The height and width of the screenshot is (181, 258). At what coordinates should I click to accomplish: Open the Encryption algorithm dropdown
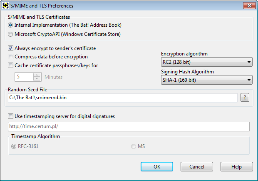point(207,62)
